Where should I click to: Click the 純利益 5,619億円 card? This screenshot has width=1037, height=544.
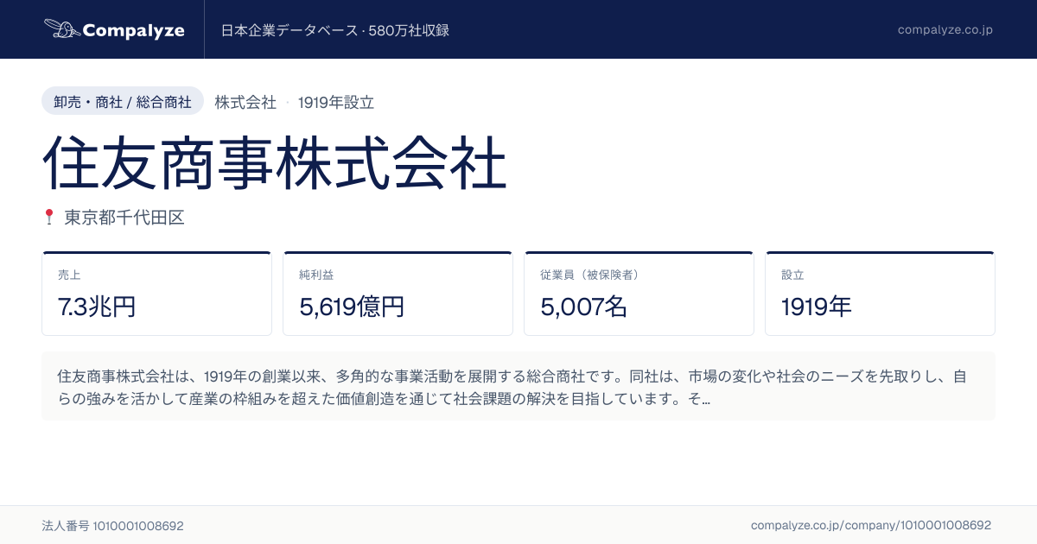pos(398,294)
